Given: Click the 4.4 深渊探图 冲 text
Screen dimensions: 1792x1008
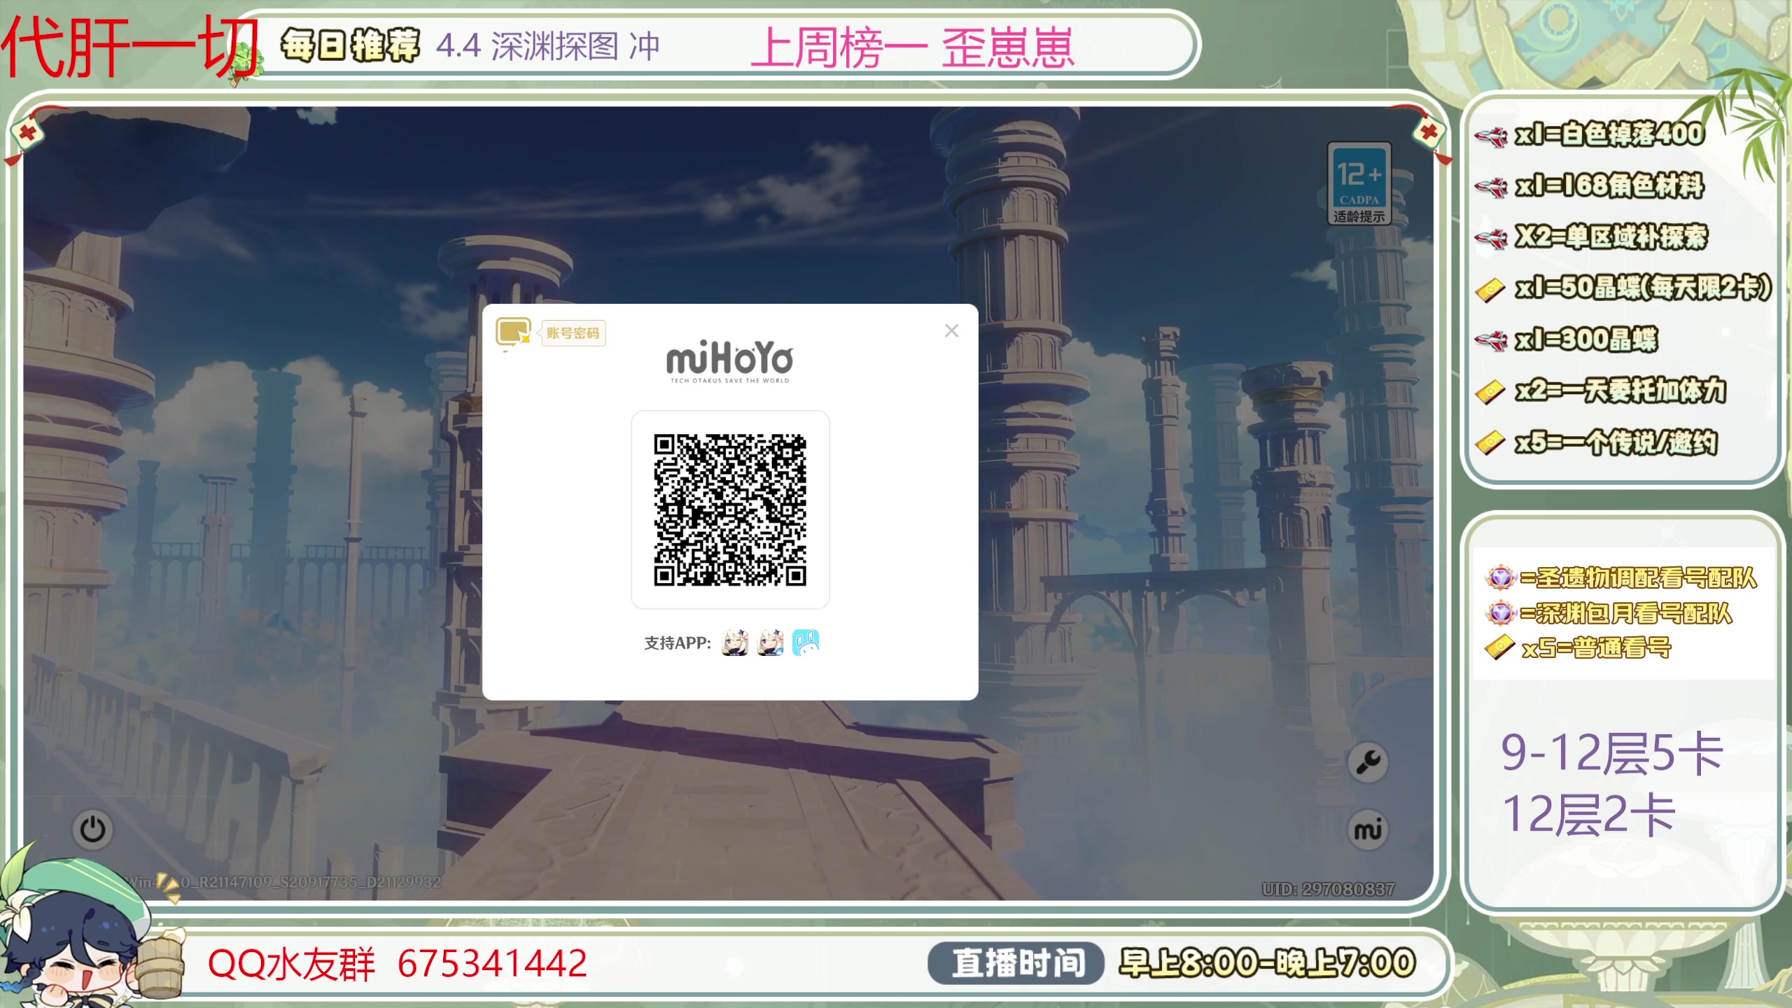Looking at the screenshot, I should (548, 46).
